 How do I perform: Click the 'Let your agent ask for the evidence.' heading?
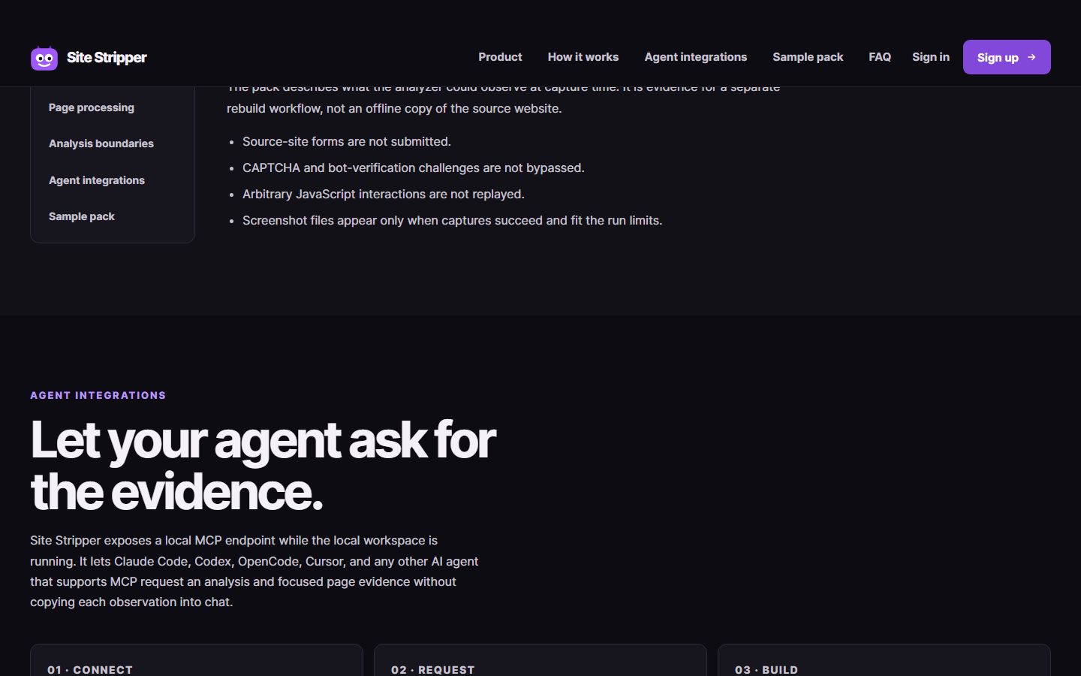point(263,466)
